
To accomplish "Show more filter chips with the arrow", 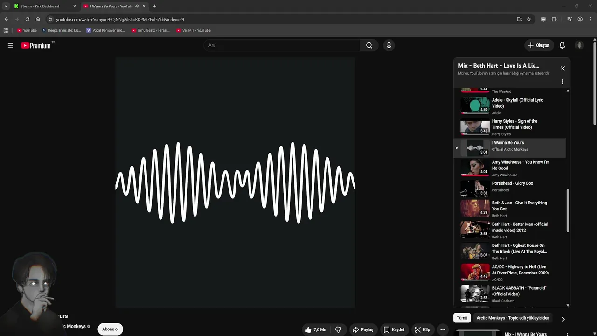I will pyautogui.click(x=563, y=319).
